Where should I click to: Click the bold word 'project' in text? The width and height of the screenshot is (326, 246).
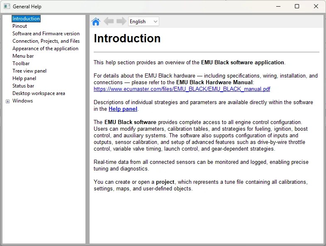pyautogui.click(x=165, y=182)
